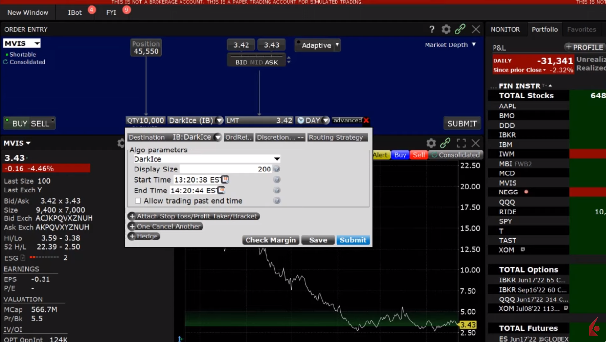Open End Time calendar picker

(x=221, y=190)
